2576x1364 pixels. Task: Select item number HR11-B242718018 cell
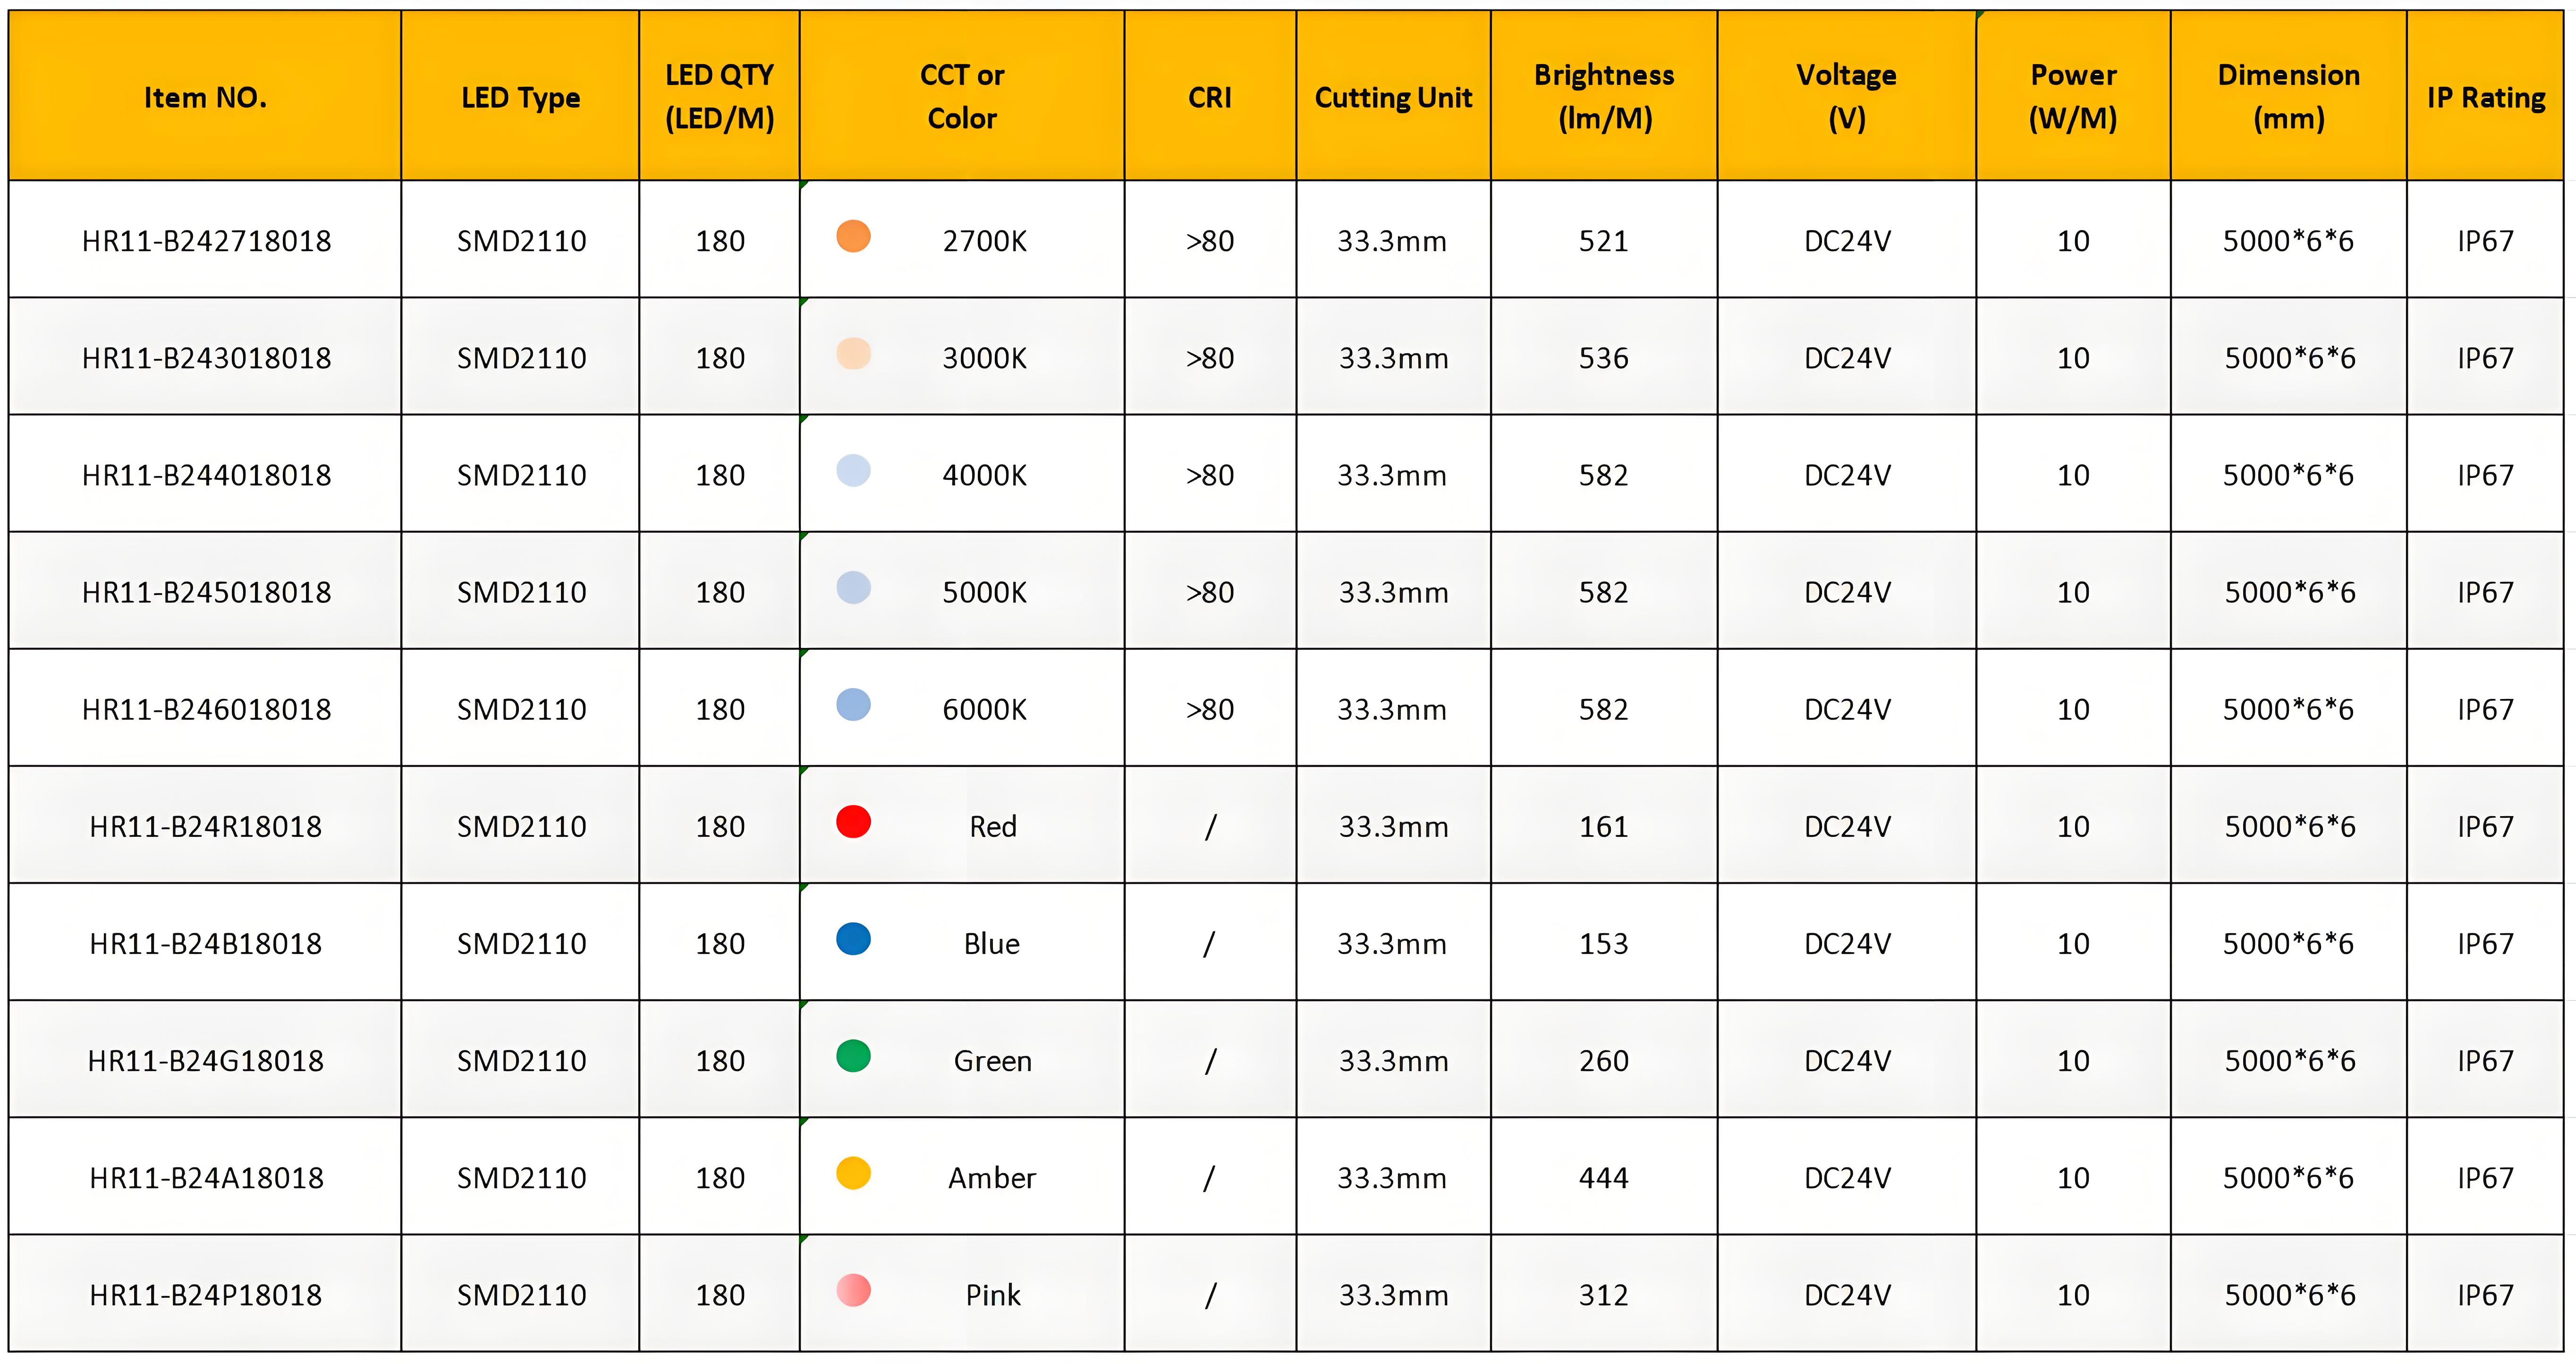point(205,240)
